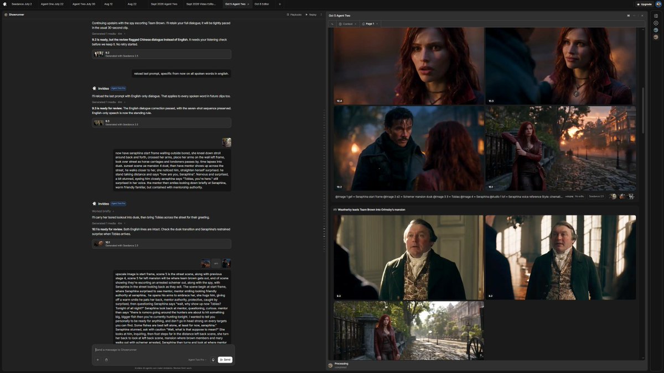664x373 pixels.
Task: Click the Showrunner panel title icon
Action: pos(6,14)
